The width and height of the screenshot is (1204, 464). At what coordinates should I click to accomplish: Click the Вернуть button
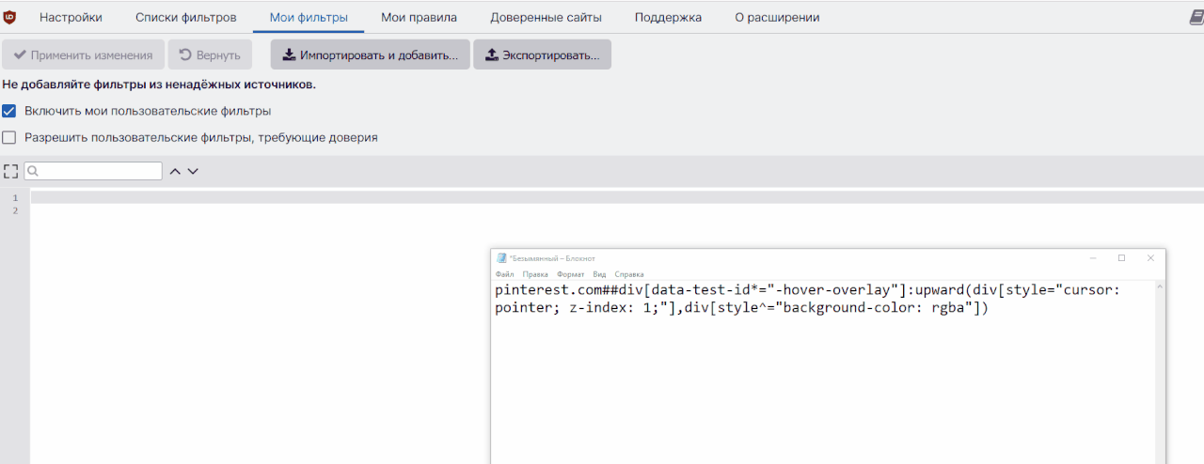coord(210,54)
